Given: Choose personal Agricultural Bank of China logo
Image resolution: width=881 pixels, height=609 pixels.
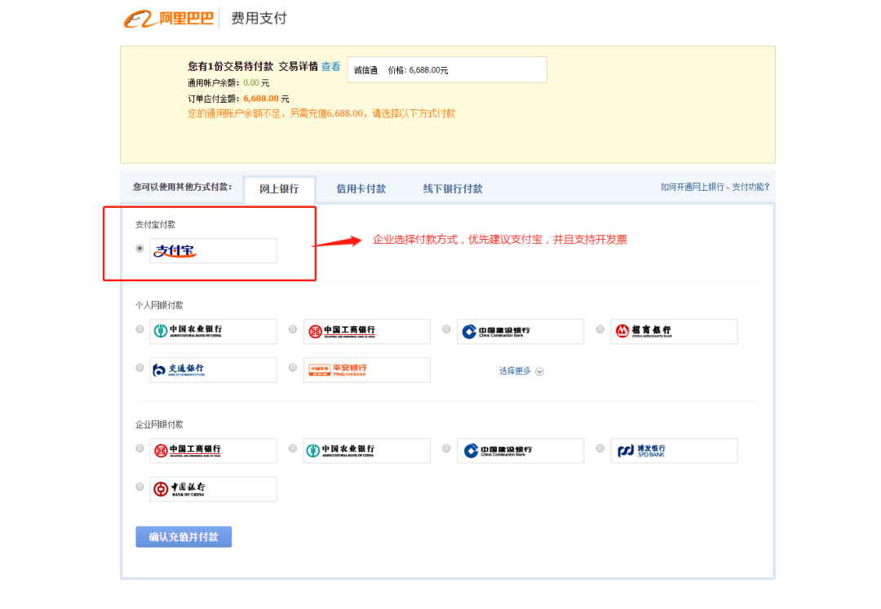Looking at the screenshot, I should click(213, 331).
